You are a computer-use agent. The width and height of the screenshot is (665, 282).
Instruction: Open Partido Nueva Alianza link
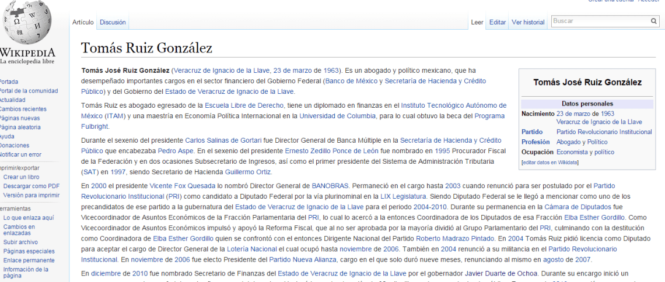pyautogui.click(x=303, y=259)
